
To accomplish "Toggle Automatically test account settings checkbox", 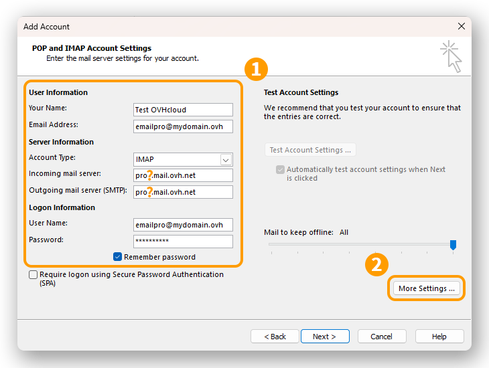I will pyautogui.click(x=281, y=170).
